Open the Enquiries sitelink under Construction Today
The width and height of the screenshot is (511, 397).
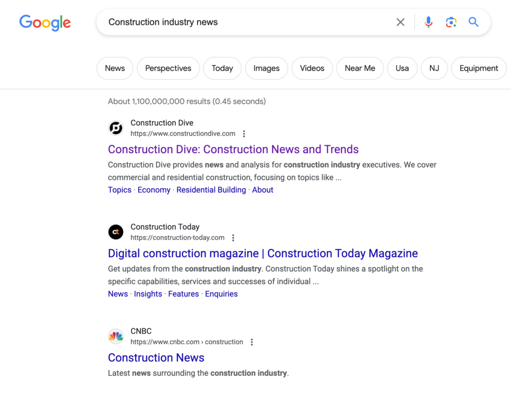[x=221, y=294]
